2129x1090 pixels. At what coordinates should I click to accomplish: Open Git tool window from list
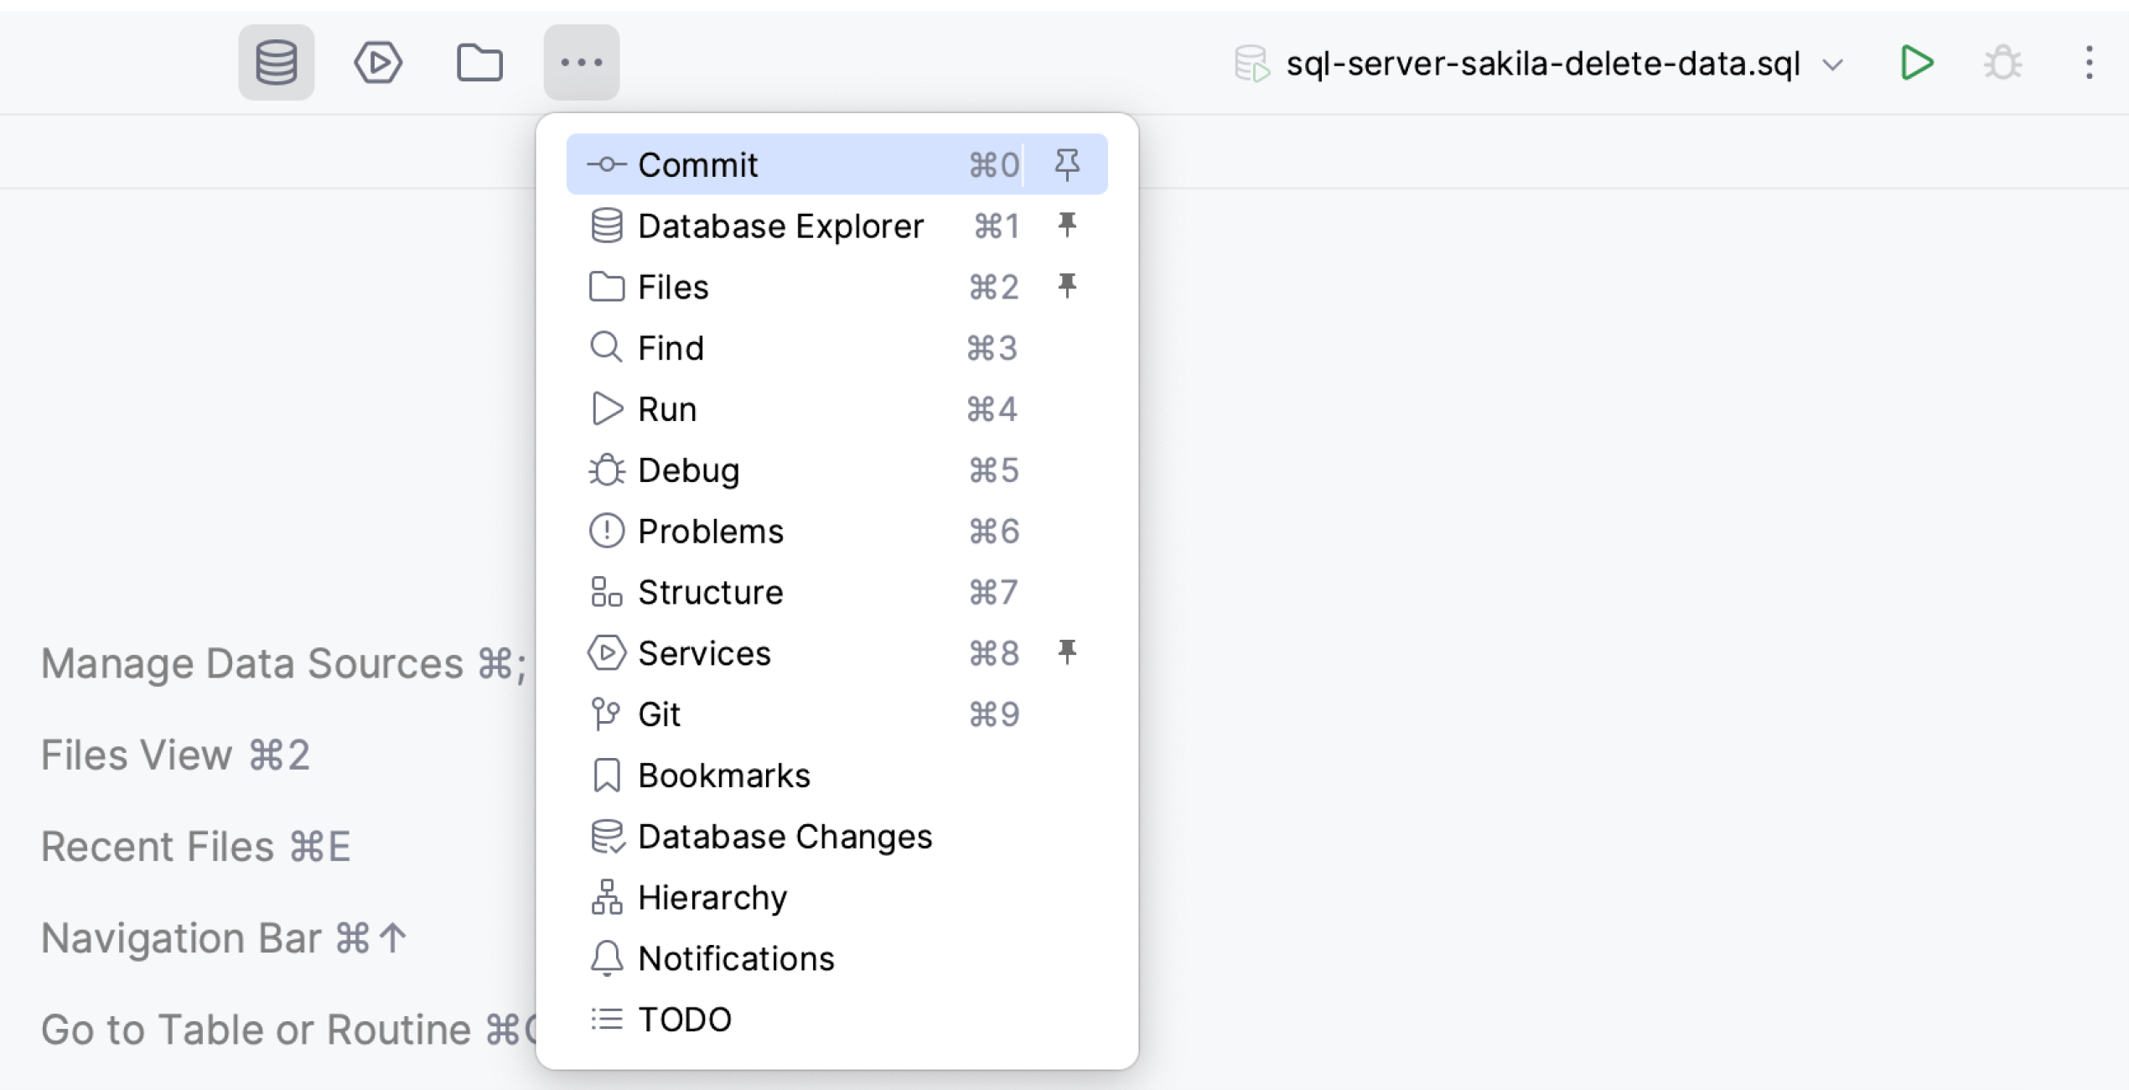tap(659, 714)
